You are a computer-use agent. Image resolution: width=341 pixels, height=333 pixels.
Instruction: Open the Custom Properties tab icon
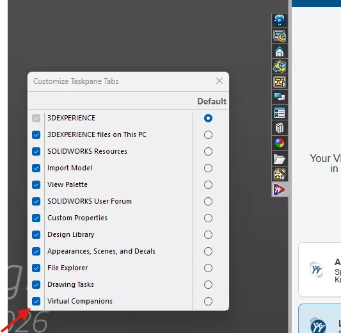[x=280, y=113]
